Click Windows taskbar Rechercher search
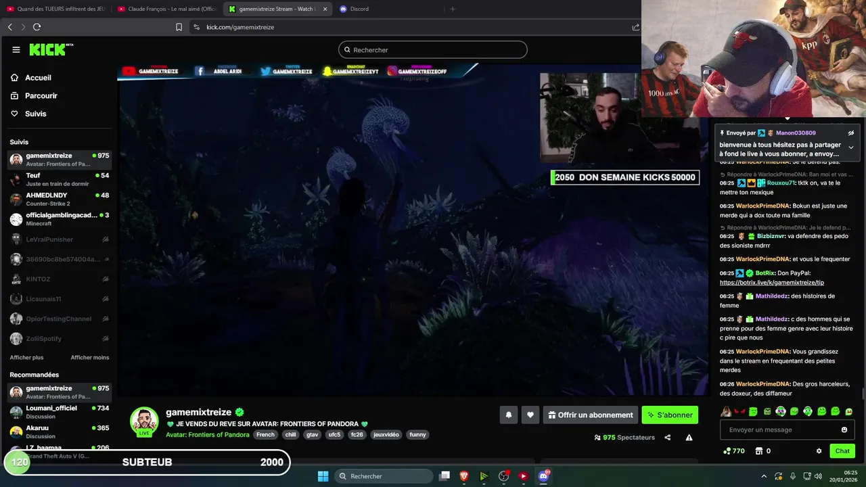Image resolution: width=866 pixels, height=487 pixels. click(384, 476)
